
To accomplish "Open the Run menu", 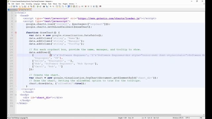I will coord(60,4).
